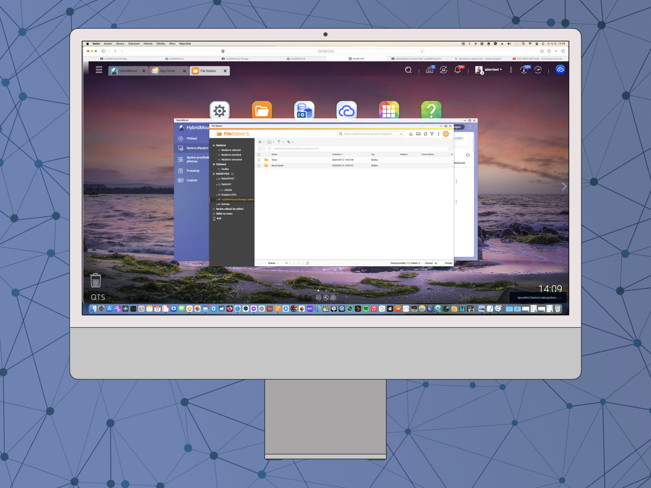Sort files by Změněno column
This screenshot has width=651, height=488.
(337, 155)
